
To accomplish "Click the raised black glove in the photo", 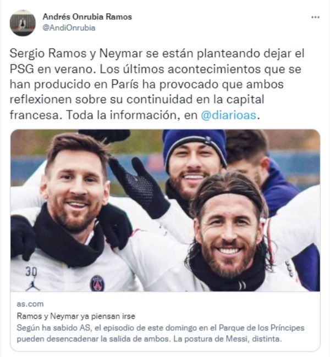I will coord(140,186).
